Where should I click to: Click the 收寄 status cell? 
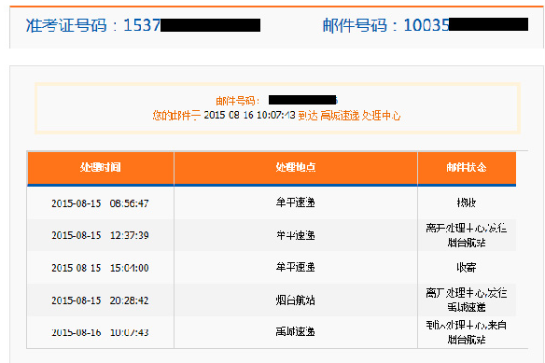[x=467, y=268]
